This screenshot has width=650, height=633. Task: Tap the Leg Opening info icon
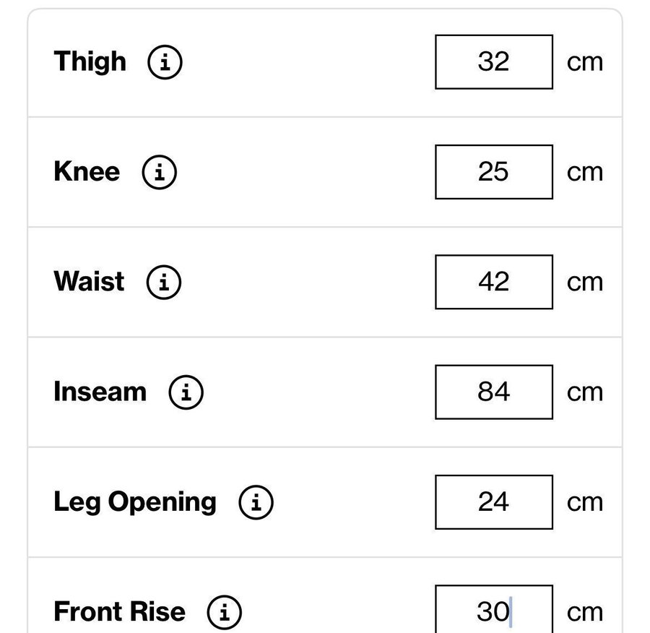tap(256, 502)
